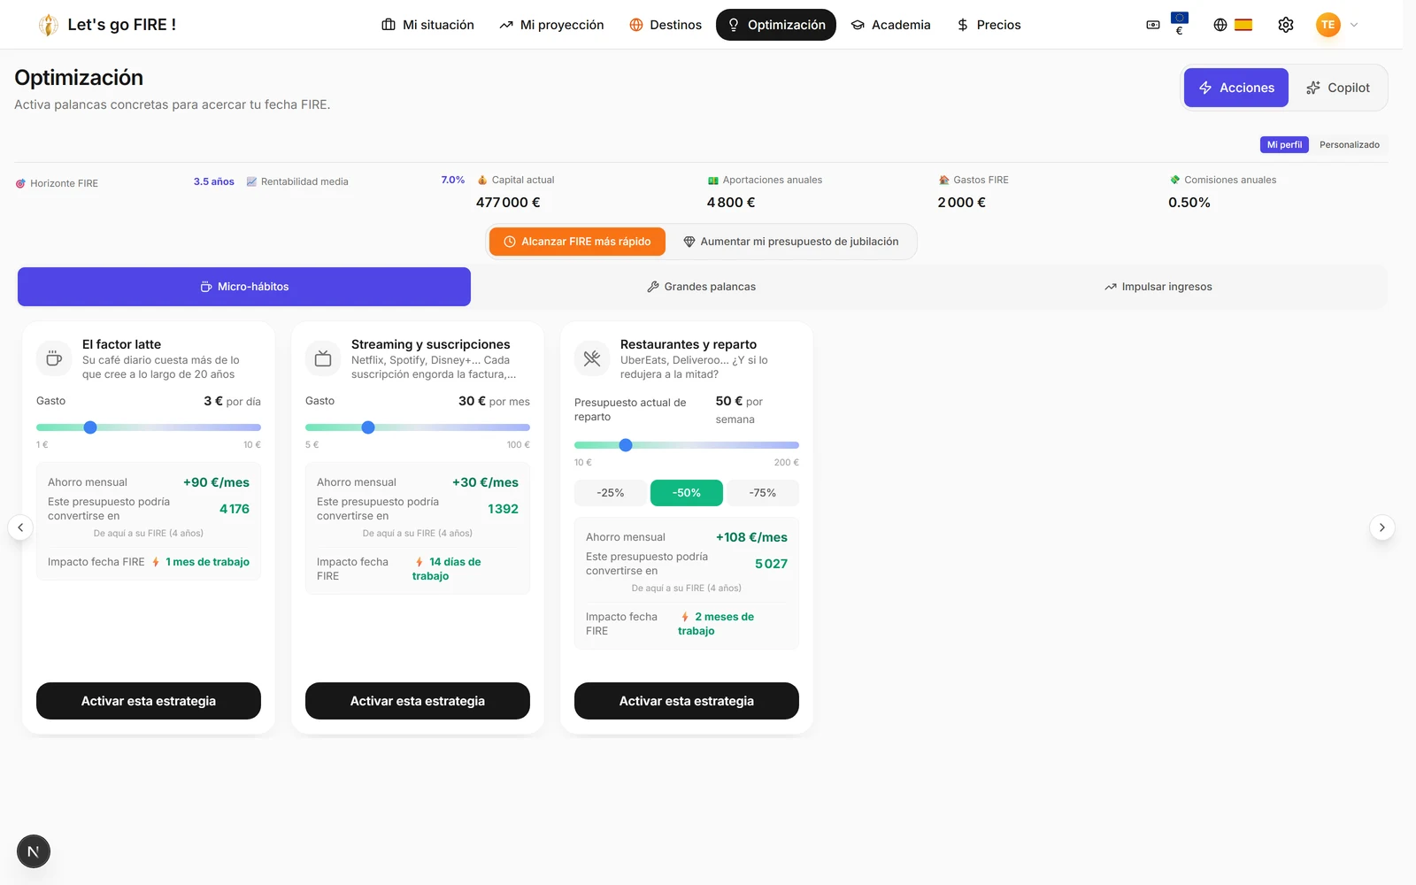Select the -25% reduction option
The height and width of the screenshot is (885, 1416).
[611, 493]
